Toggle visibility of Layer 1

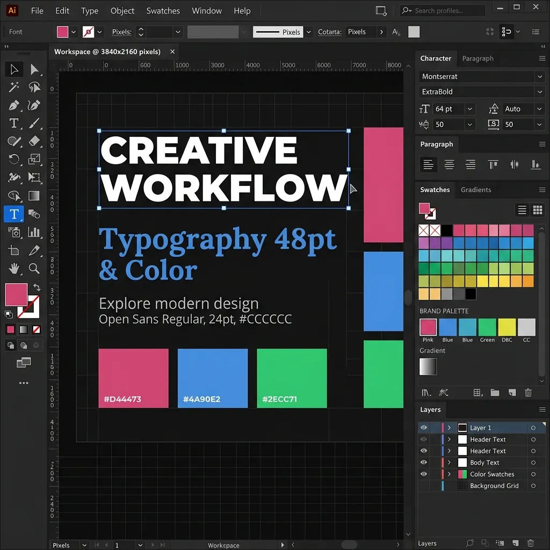[424, 428]
